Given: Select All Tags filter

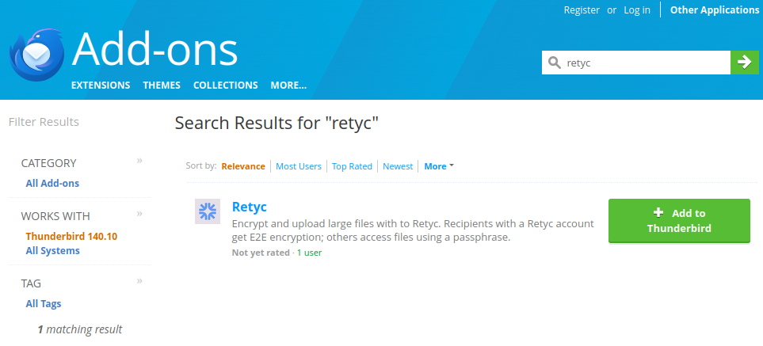Looking at the screenshot, I should [x=44, y=304].
